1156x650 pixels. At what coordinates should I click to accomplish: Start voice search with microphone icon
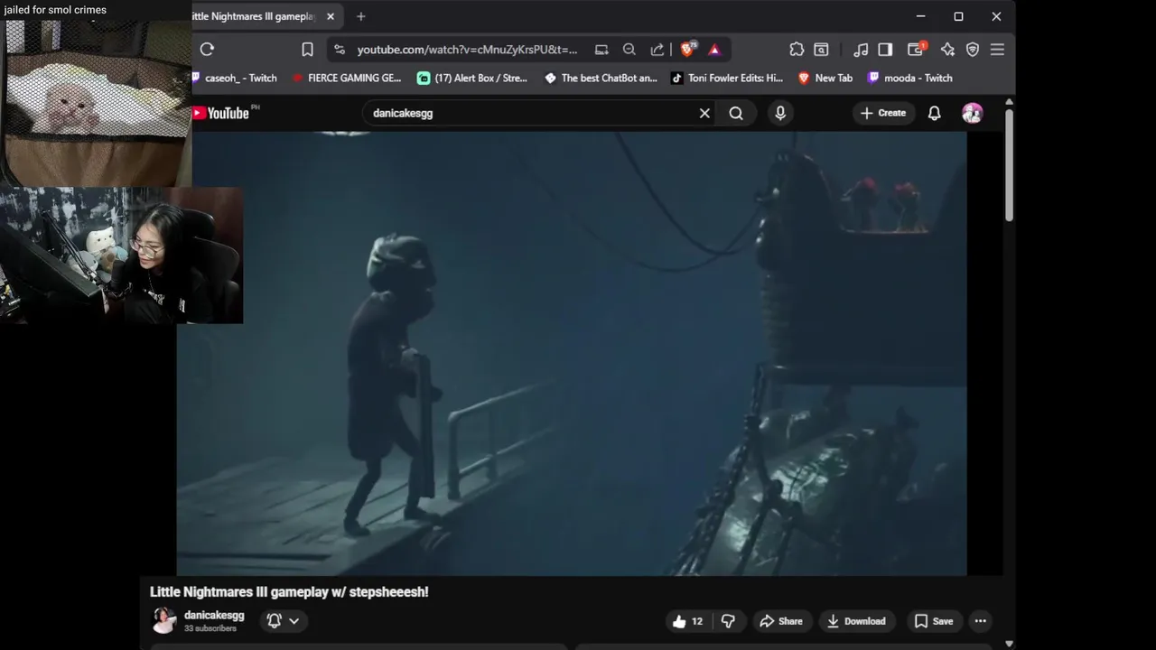pos(780,113)
